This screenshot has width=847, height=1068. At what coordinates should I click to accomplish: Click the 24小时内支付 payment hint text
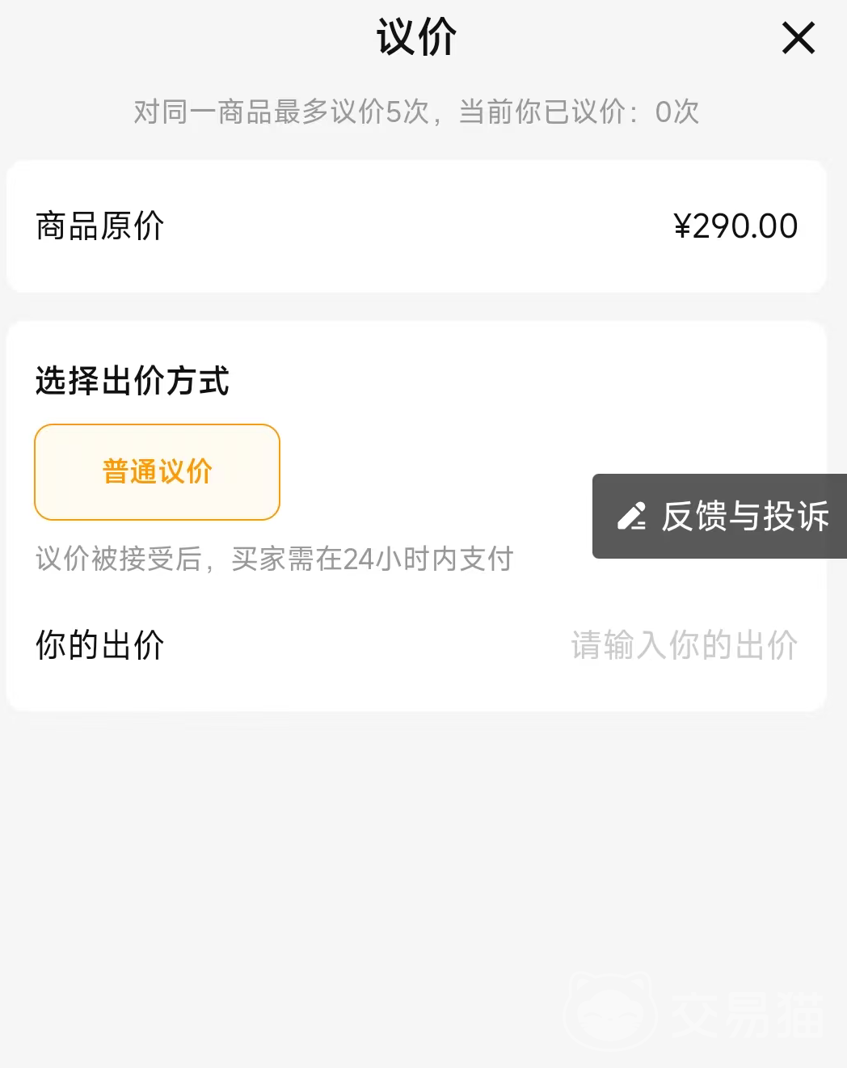point(428,559)
